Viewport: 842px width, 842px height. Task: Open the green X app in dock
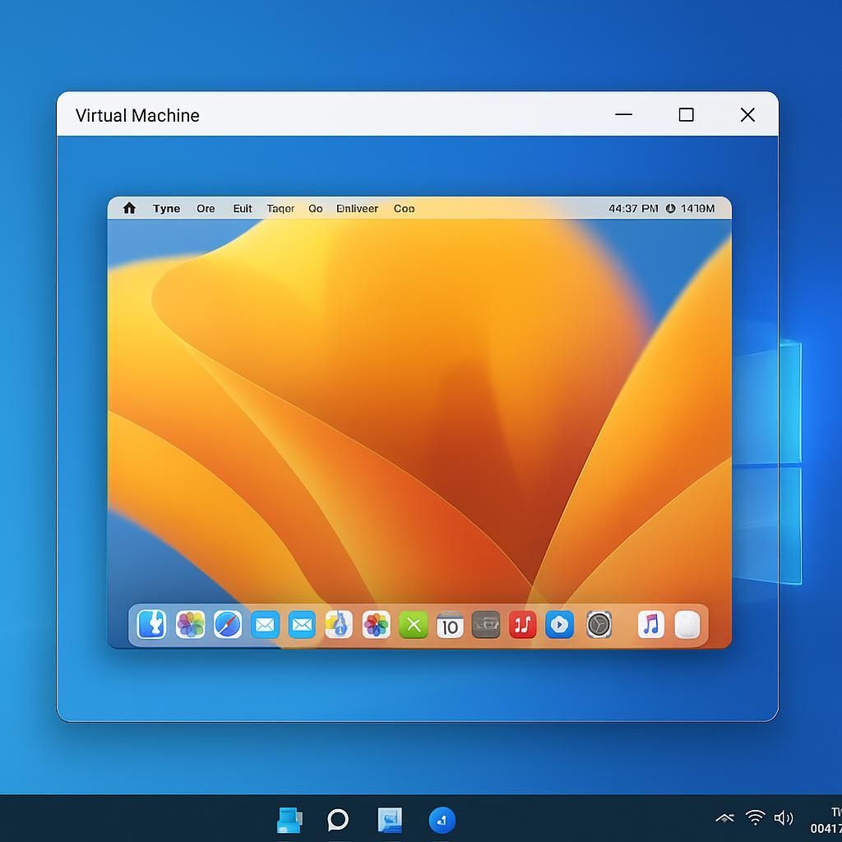(413, 626)
